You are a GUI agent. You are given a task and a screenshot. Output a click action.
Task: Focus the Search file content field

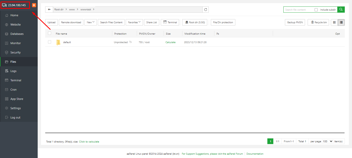click(x=298, y=10)
